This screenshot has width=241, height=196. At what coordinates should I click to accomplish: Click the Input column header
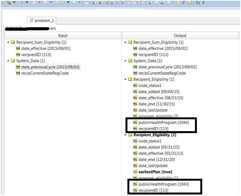point(63,36)
